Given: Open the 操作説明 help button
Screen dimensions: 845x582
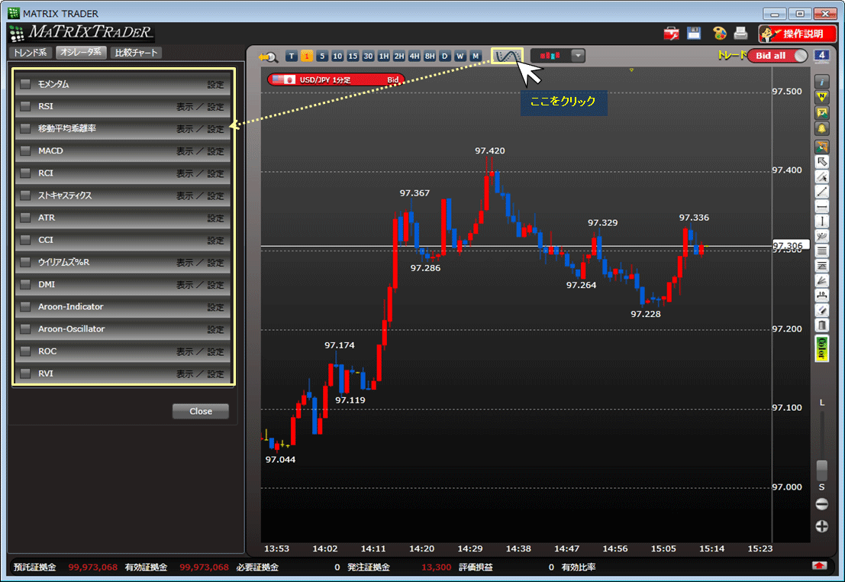Looking at the screenshot, I should point(797,34).
